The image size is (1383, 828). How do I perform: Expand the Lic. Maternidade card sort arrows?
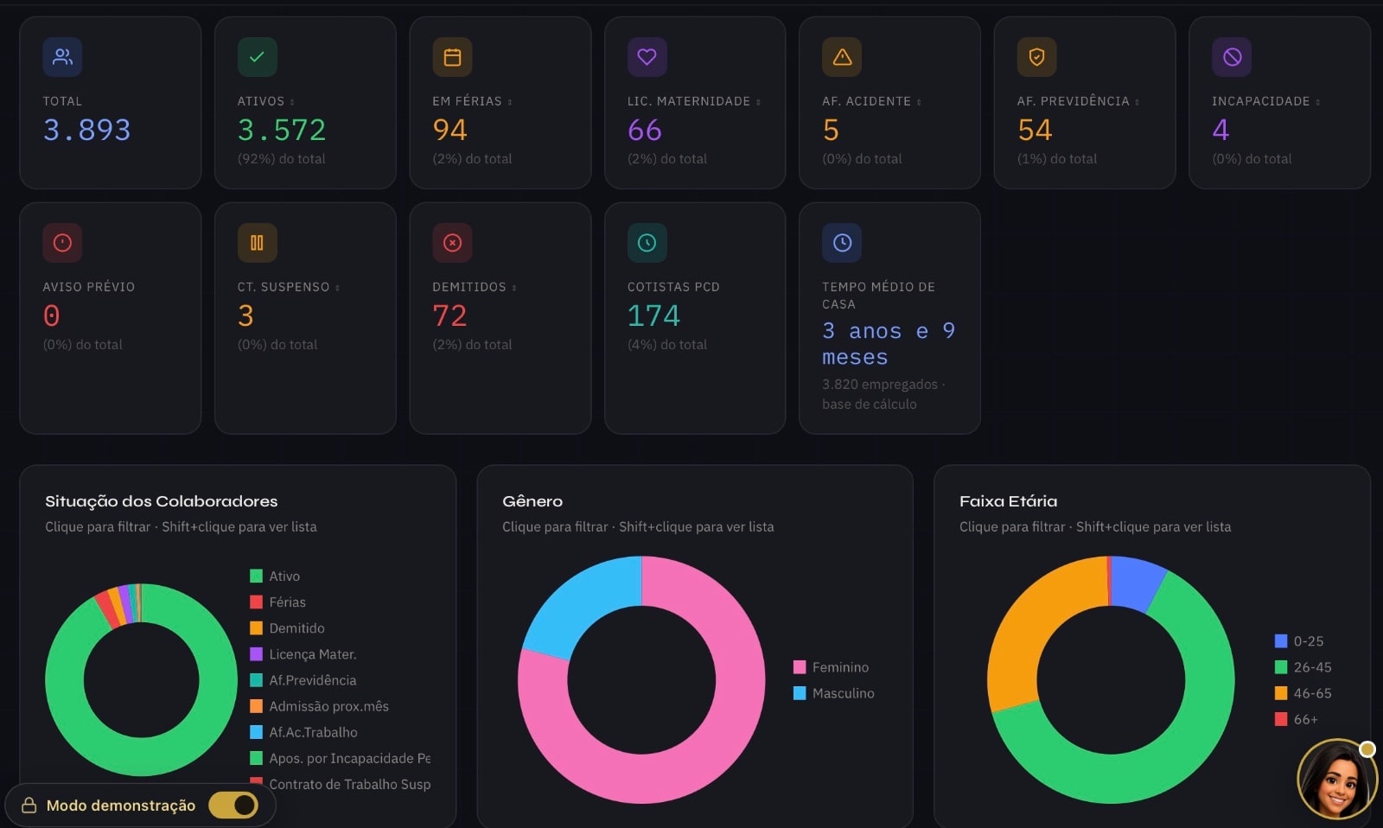click(x=758, y=102)
